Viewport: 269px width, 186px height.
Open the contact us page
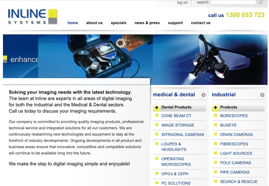201,23
